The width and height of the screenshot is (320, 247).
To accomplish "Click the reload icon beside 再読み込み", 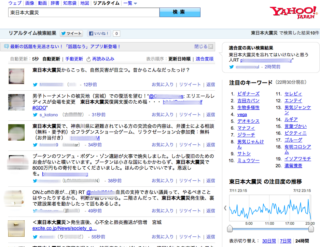I will point(88,59).
